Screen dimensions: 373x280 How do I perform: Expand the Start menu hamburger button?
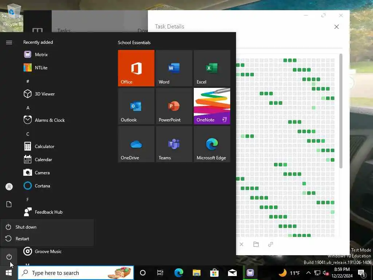[9, 42]
